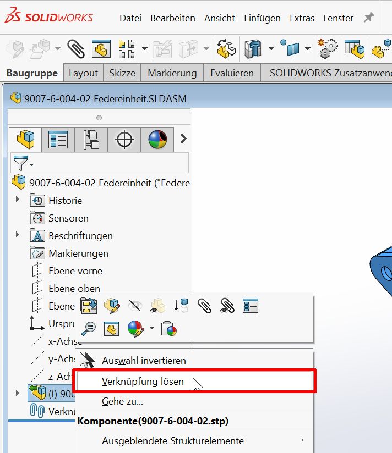The height and width of the screenshot is (453, 392).
Task: Click the component preview window icon in ribbon
Action: coord(101,48)
